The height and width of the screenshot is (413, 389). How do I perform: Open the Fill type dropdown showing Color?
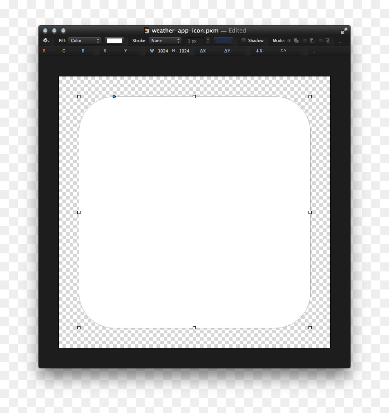(x=85, y=41)
